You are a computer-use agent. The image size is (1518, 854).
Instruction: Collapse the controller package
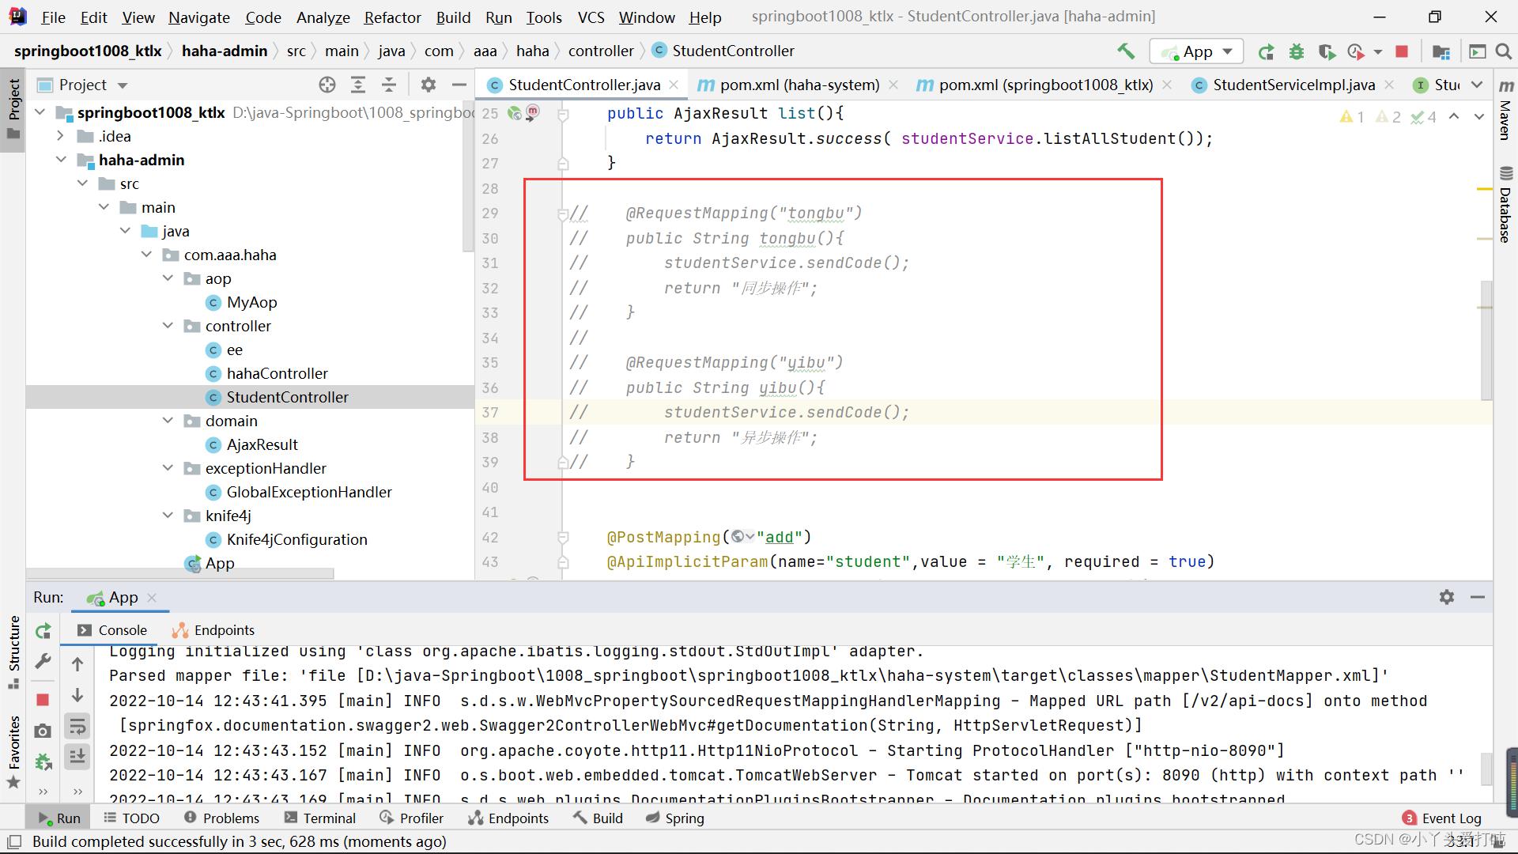coord(168,326)
